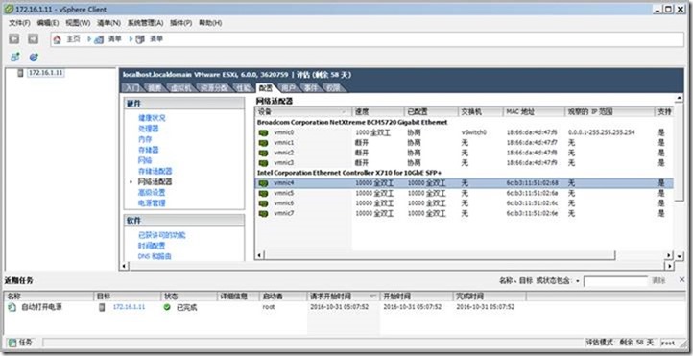
Task: Switch to the 资源分配 tab
Action: click(x=214, y=88)
